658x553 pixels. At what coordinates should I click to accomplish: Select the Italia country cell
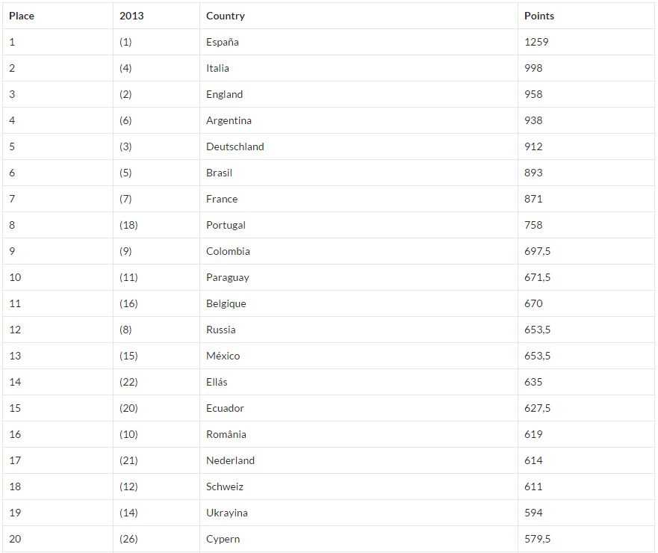coord(218,68)
